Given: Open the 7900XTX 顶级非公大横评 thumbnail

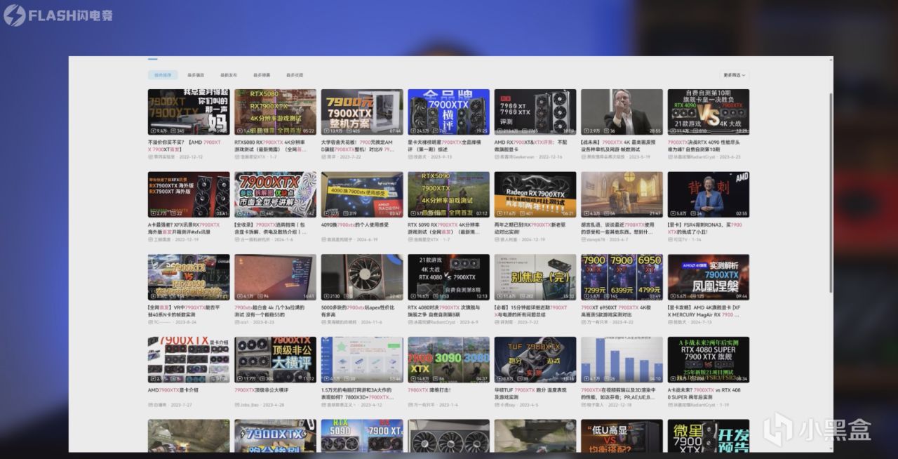Looking at the screenshot, I should [x=275, y=360].
